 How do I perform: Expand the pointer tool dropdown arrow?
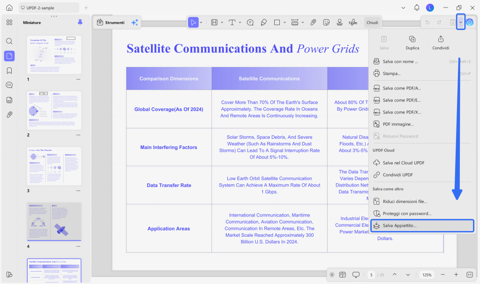point(201,22)
